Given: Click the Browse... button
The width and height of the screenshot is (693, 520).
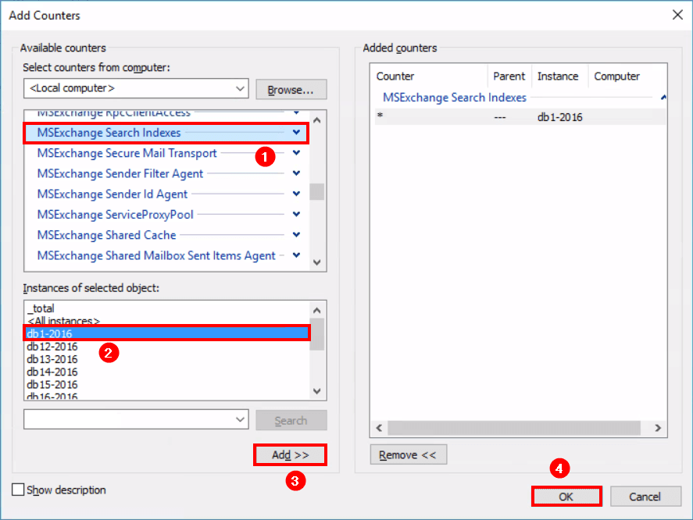Looking at the screenshot, I should pos(291,90).
